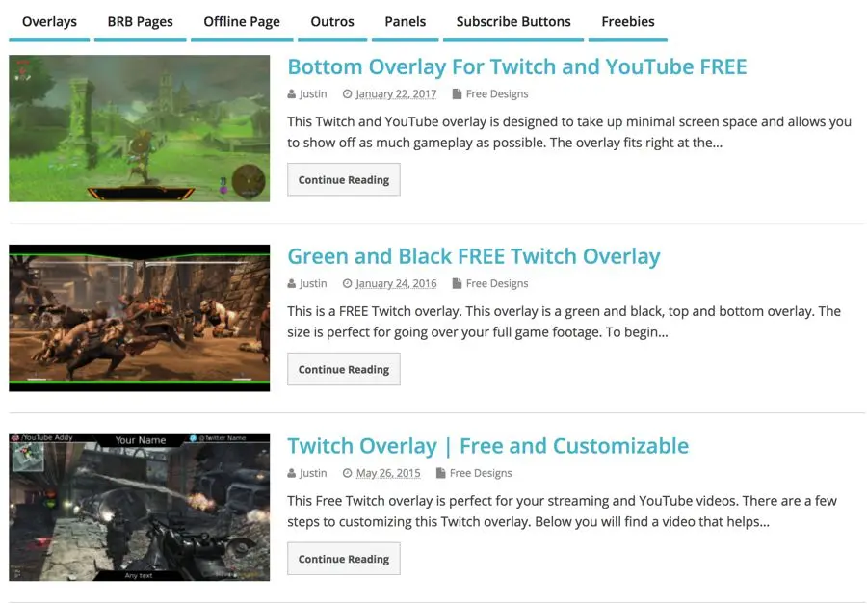This screenshot has height=604, width=867.
Task: Open the Panels tab
Action: [405, 21]
